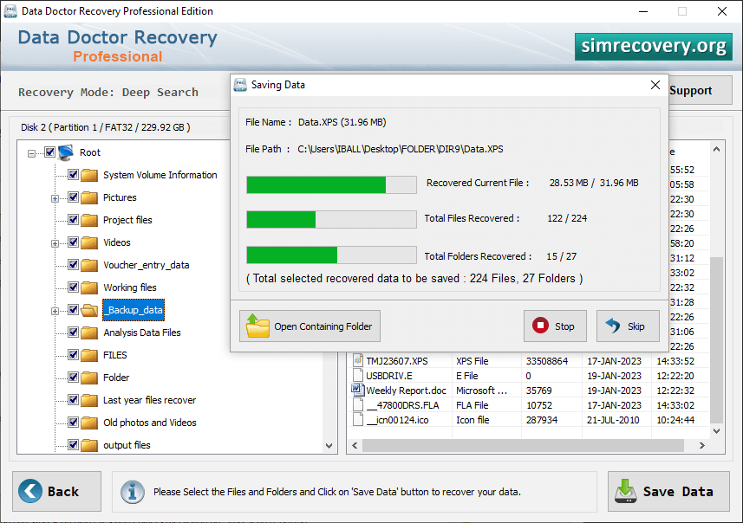Image resolution: width=743 pixels, height=523 pixels.
Task: Collapse the Root tree node
Action: coord(31,153)
